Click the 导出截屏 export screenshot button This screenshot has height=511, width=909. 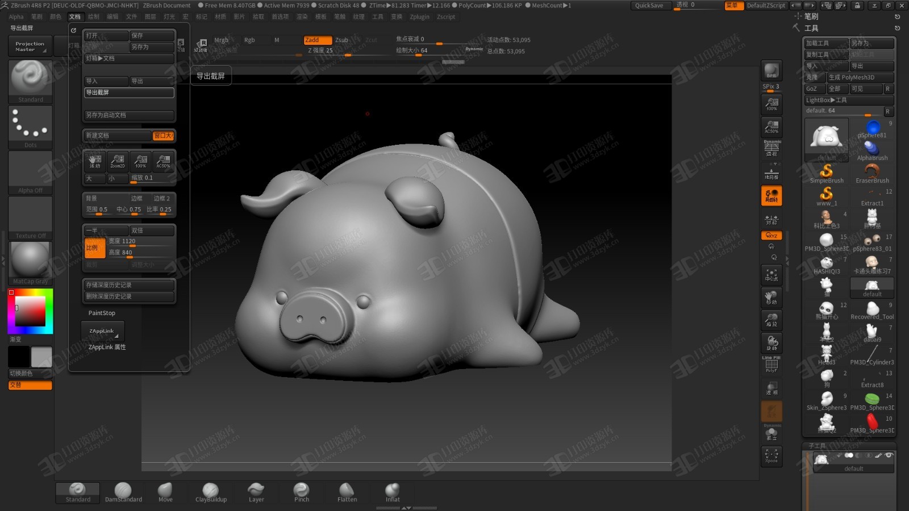click(x=129, y=93)
